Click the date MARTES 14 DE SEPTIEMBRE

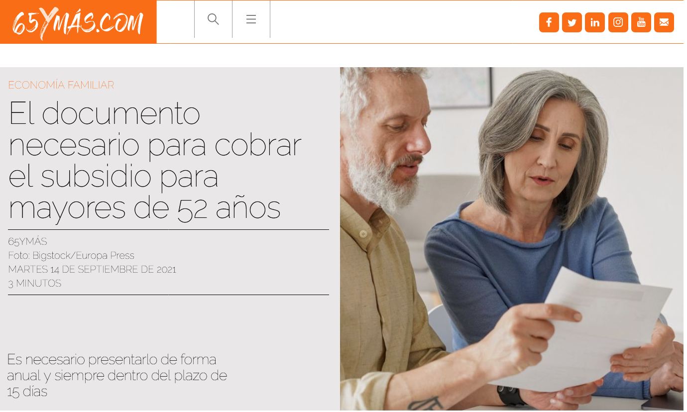point(92,270)
